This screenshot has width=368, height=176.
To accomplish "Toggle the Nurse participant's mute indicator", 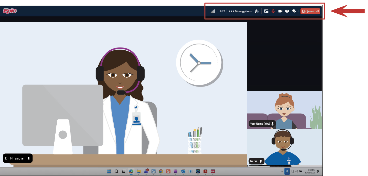I will click(x=260, y=161).
